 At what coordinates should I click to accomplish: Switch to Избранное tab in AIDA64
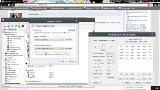coord(12,30)
